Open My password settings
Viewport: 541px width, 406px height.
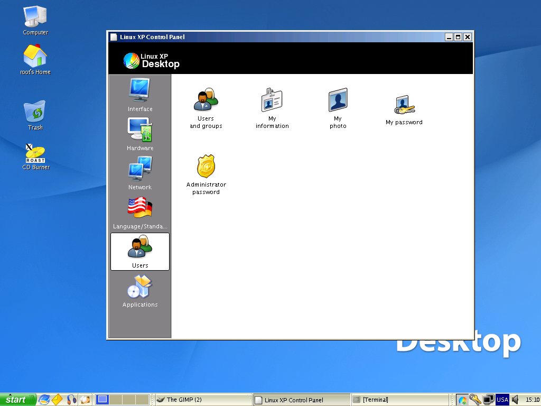point(404,110)
